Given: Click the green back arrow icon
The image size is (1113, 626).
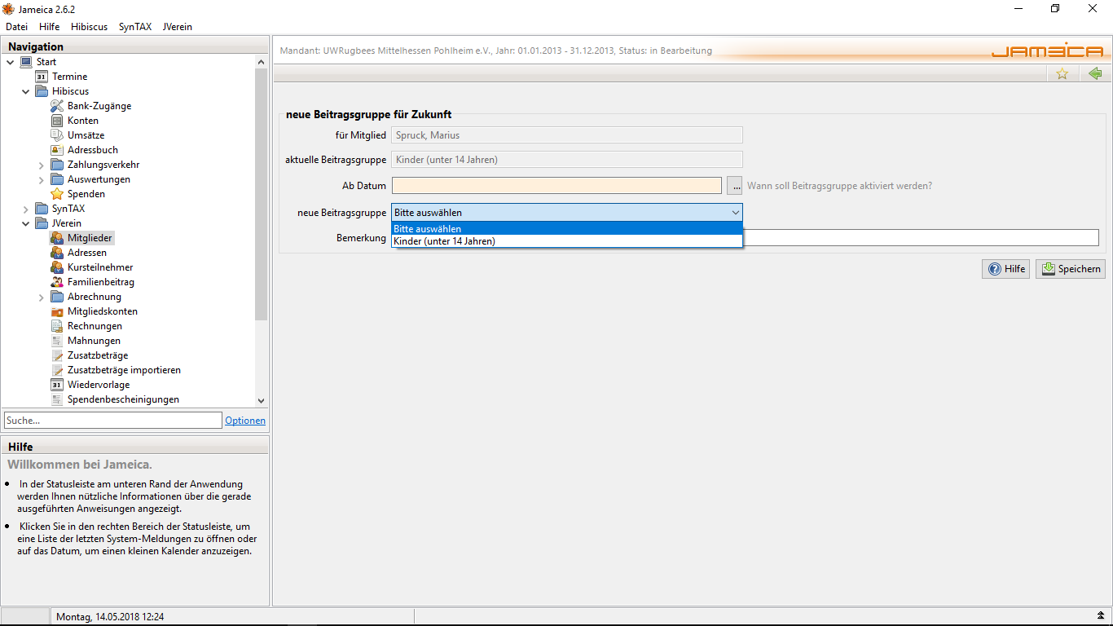Looking at the screenshot, I should [x=1095, y=73].
